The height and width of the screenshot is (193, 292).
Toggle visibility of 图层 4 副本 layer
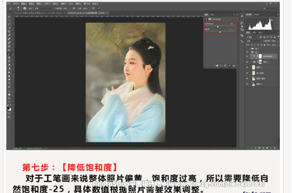[x=247, y=78]
